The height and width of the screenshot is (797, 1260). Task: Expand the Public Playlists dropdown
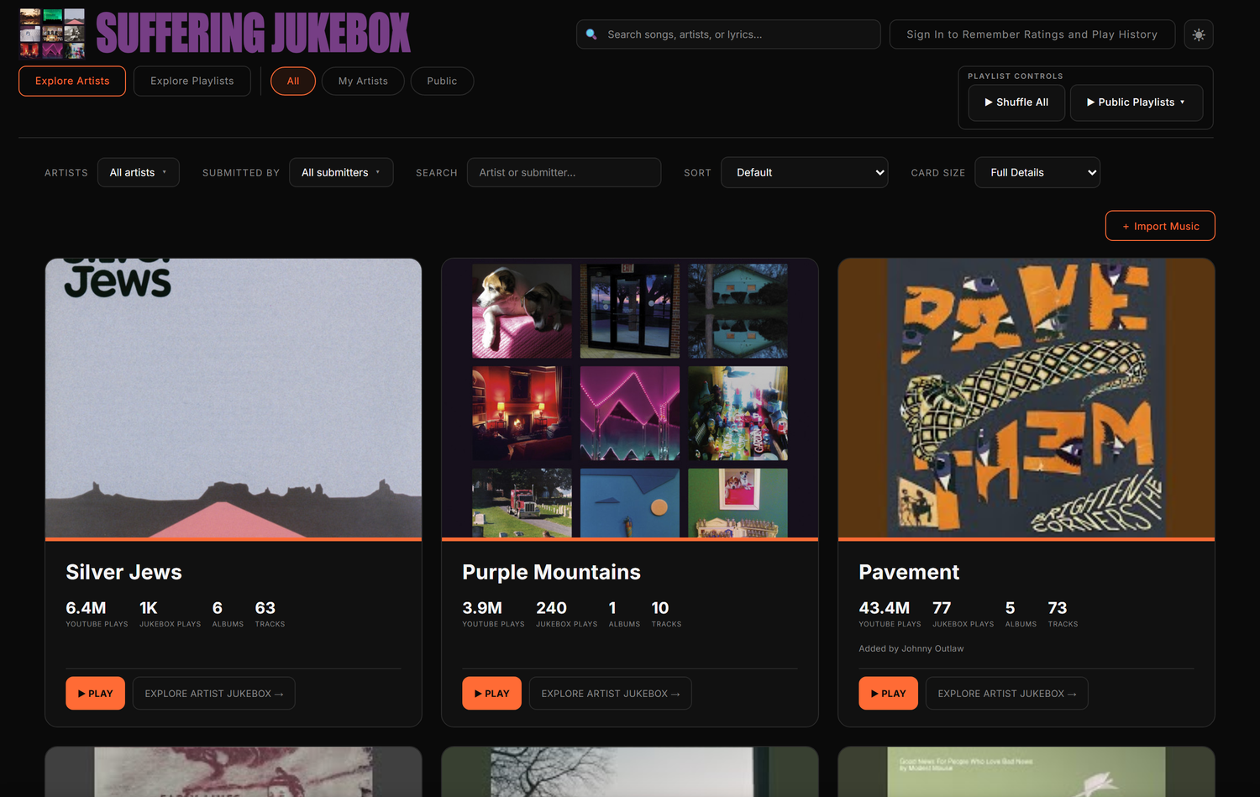[1137, 102]
